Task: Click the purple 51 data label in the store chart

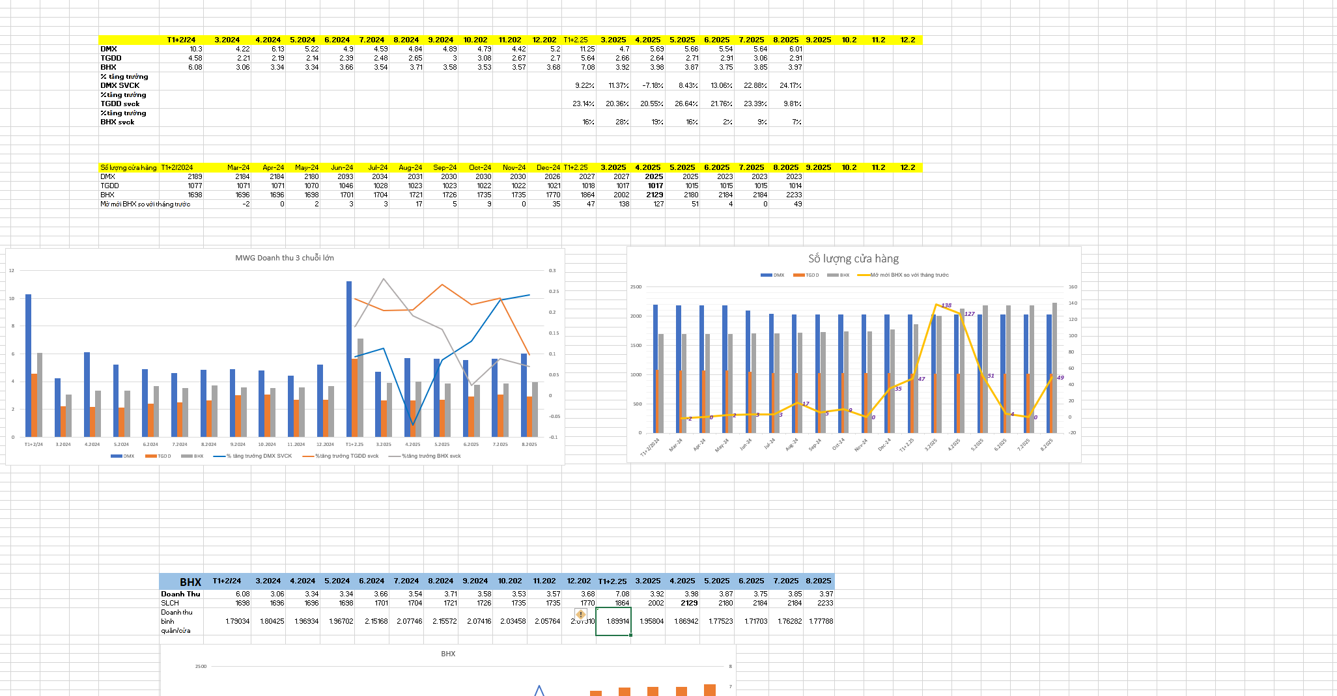Action: click(x=991, y=376)
